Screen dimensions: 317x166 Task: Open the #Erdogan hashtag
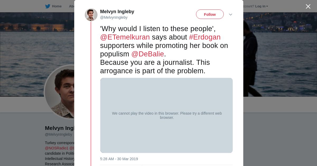205,37
